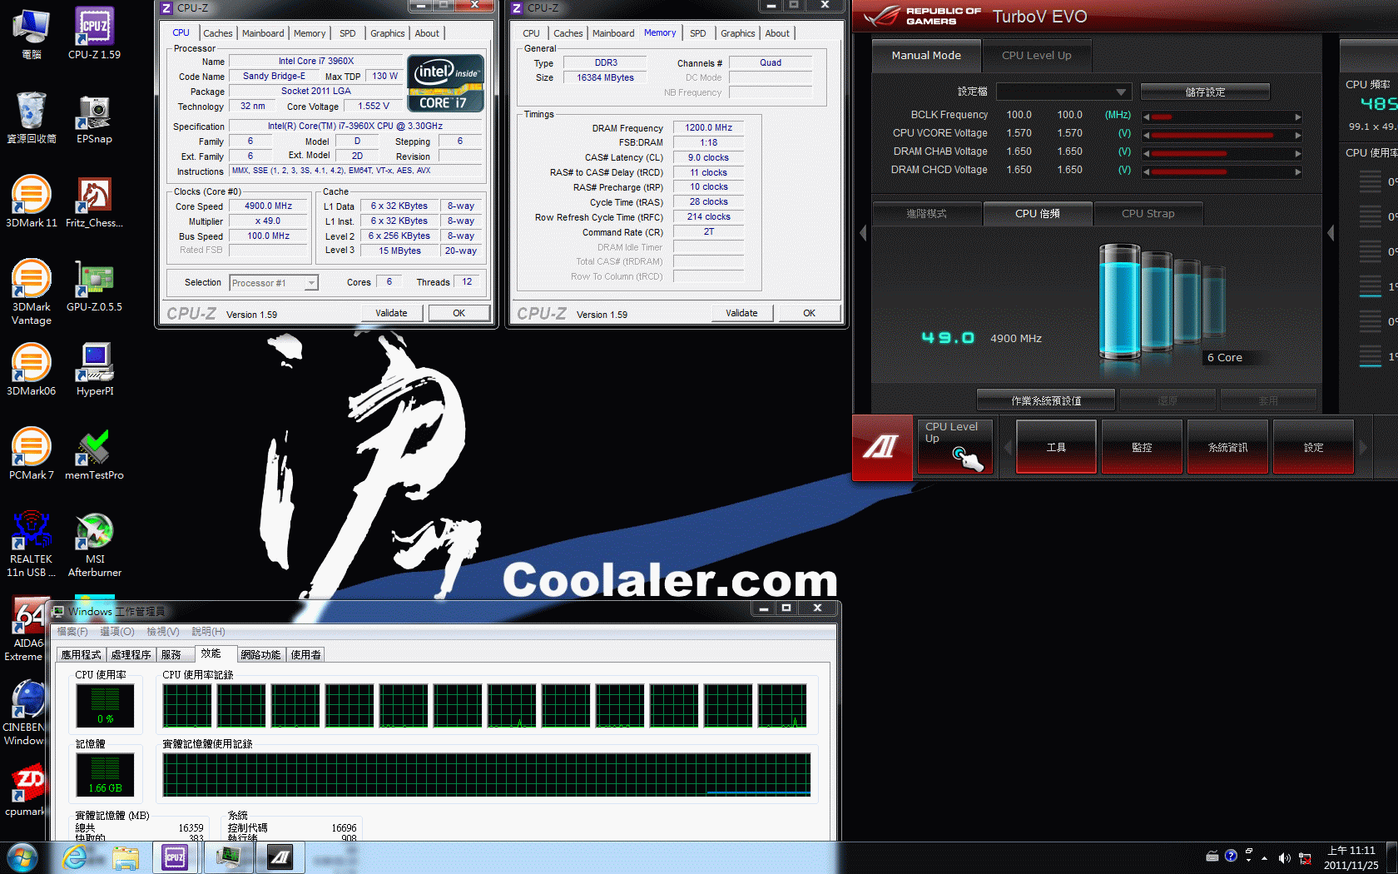The height and width of the screenshot is (874, 1398).
Task: Click the 進階模式 advanced mode tab
Action: point(926,214)
